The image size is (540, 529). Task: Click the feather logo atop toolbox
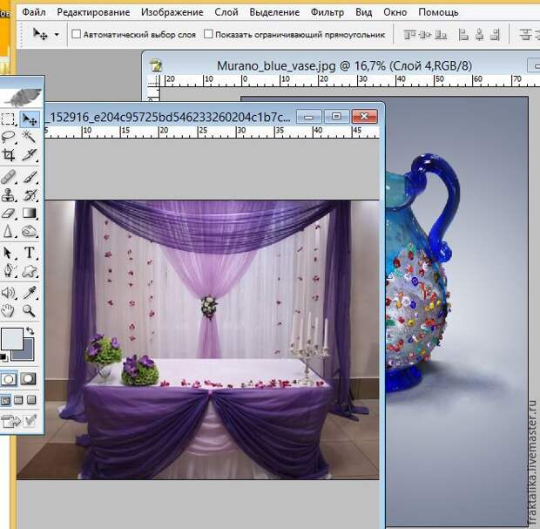point(23,97)
